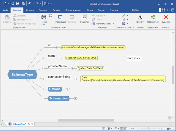This screenshot has width=176, height=131.
Task: Move the zoom slider handle
Action: coord(148,129)
